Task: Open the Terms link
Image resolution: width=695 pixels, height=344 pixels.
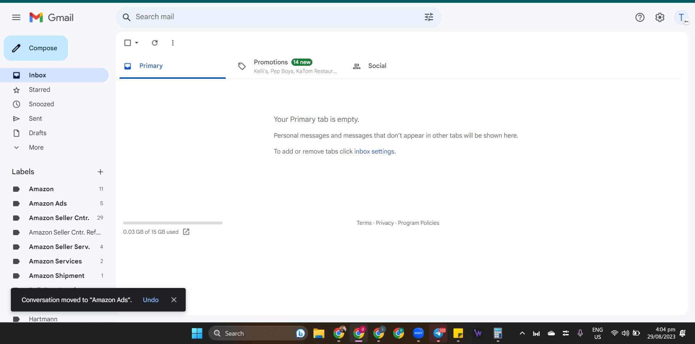Action: click(x=364, y=223)
